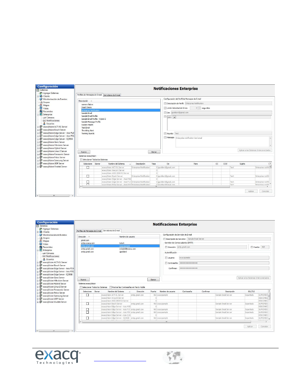The width and height of the screenshot is (296, 383).
Task: Enable the Descripción de Perfil checkbox
Action: click(x=165, y=104)
